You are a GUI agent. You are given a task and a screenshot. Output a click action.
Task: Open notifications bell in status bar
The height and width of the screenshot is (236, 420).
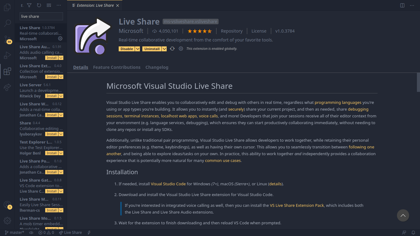click(x=414, y=233)
